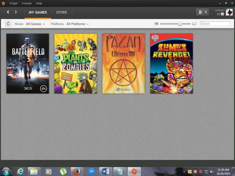
Task: Open the volume speaker tray icon
Action: (212, 172)
